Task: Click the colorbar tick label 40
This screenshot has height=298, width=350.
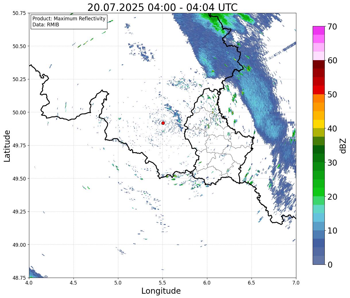Action: pyautogui.click(x=332, y=129)
